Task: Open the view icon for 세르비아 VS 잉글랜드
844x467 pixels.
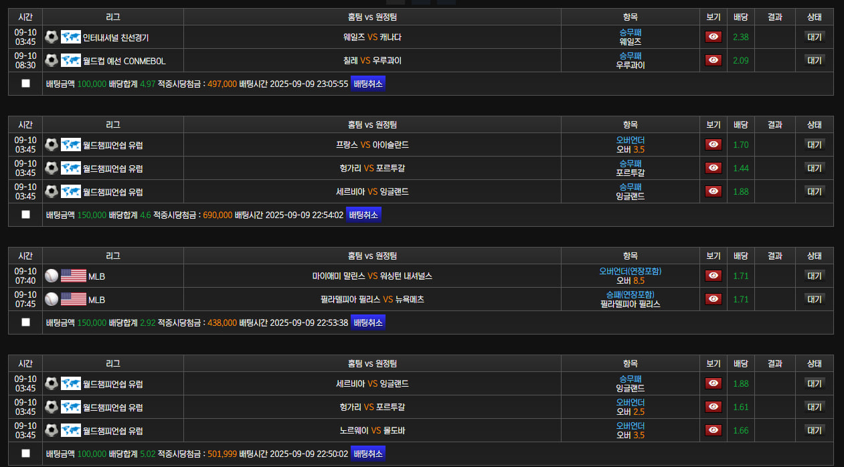Action: coord(713,191)
